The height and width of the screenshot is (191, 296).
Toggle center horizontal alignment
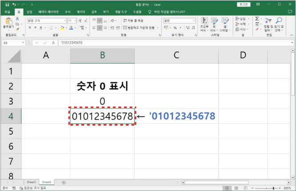[x=100, y=28]
